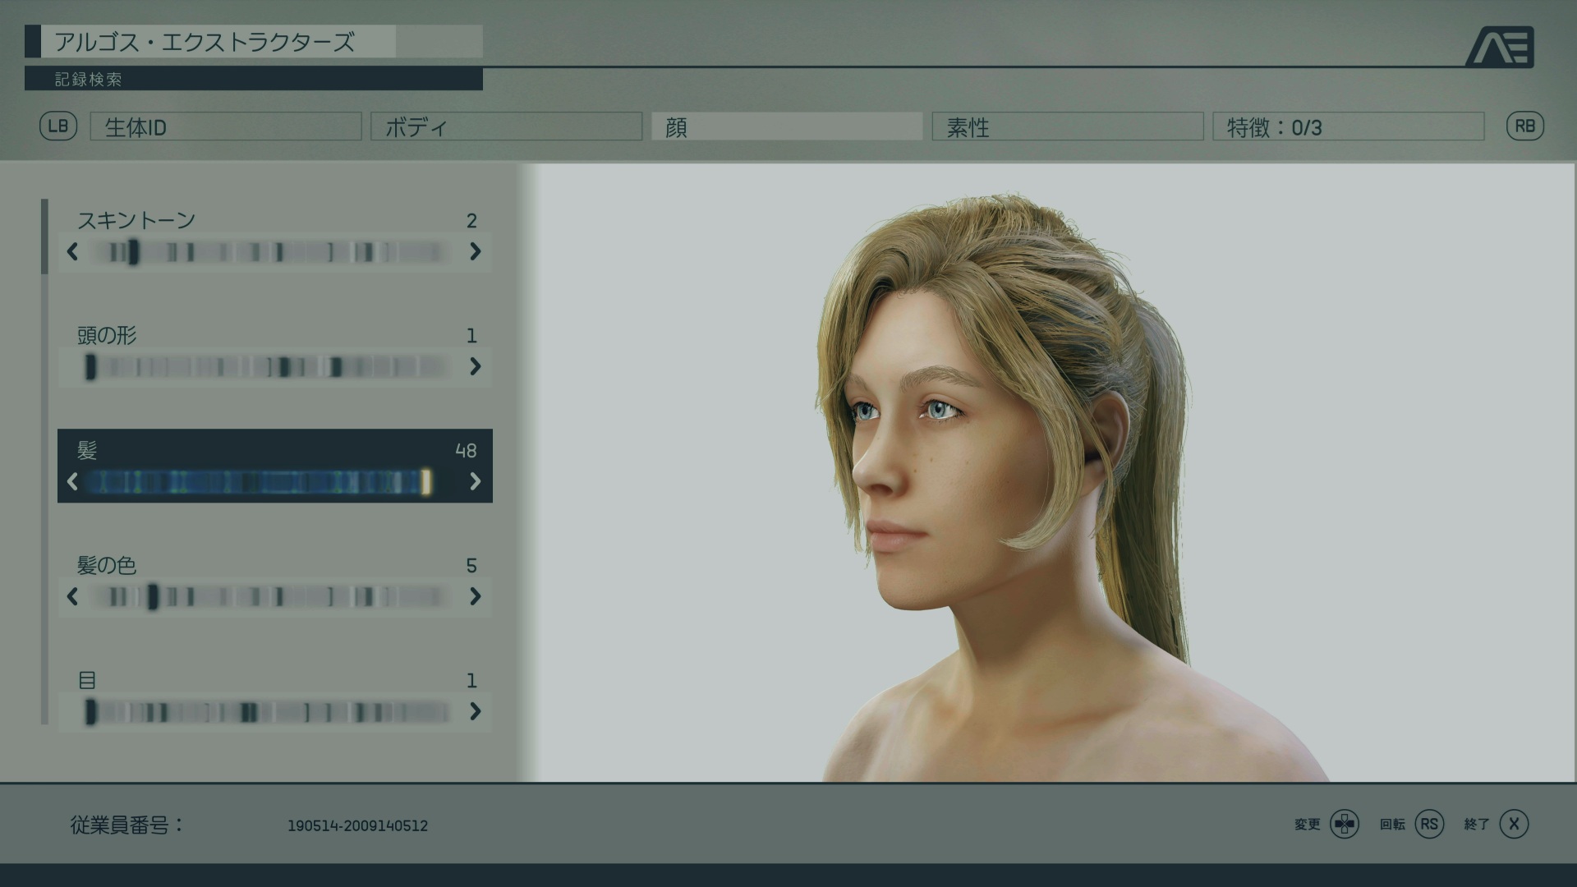The width and height of the screenshot is (1577, 887).
Task: Switch to the ボディ tab
Action: (x=506, y=126)
